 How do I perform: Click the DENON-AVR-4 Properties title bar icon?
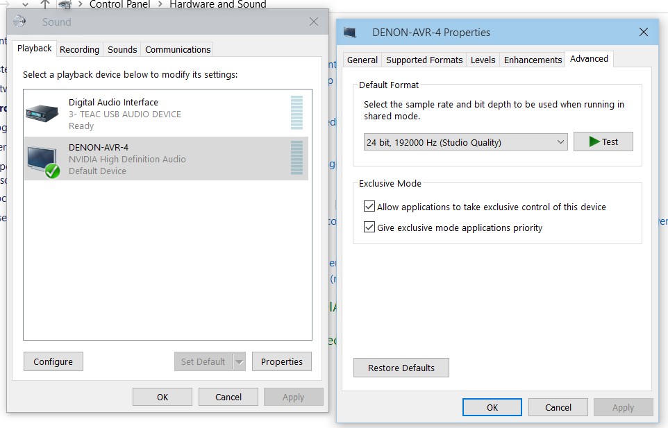pos(350,33)
